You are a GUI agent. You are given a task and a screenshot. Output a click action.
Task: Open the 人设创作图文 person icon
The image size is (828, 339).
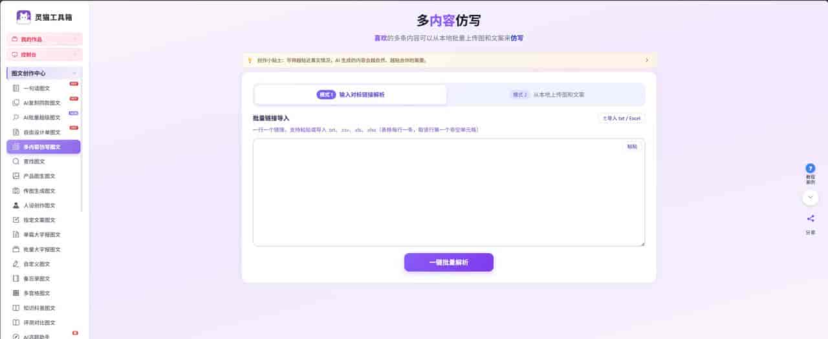tap(16, 205)
